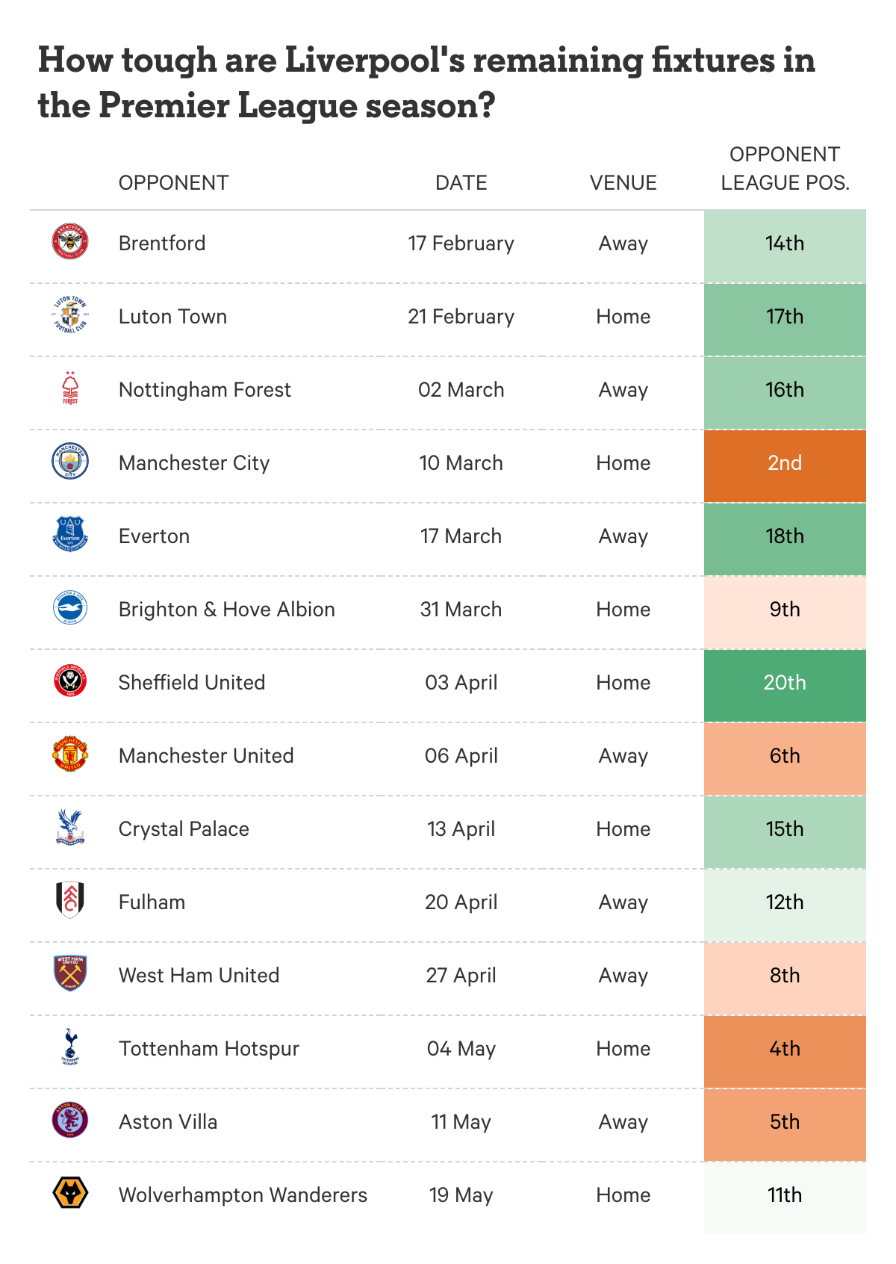896x1264 pixels.
Task: Click the Luton Town club crest
Action: 70,315
